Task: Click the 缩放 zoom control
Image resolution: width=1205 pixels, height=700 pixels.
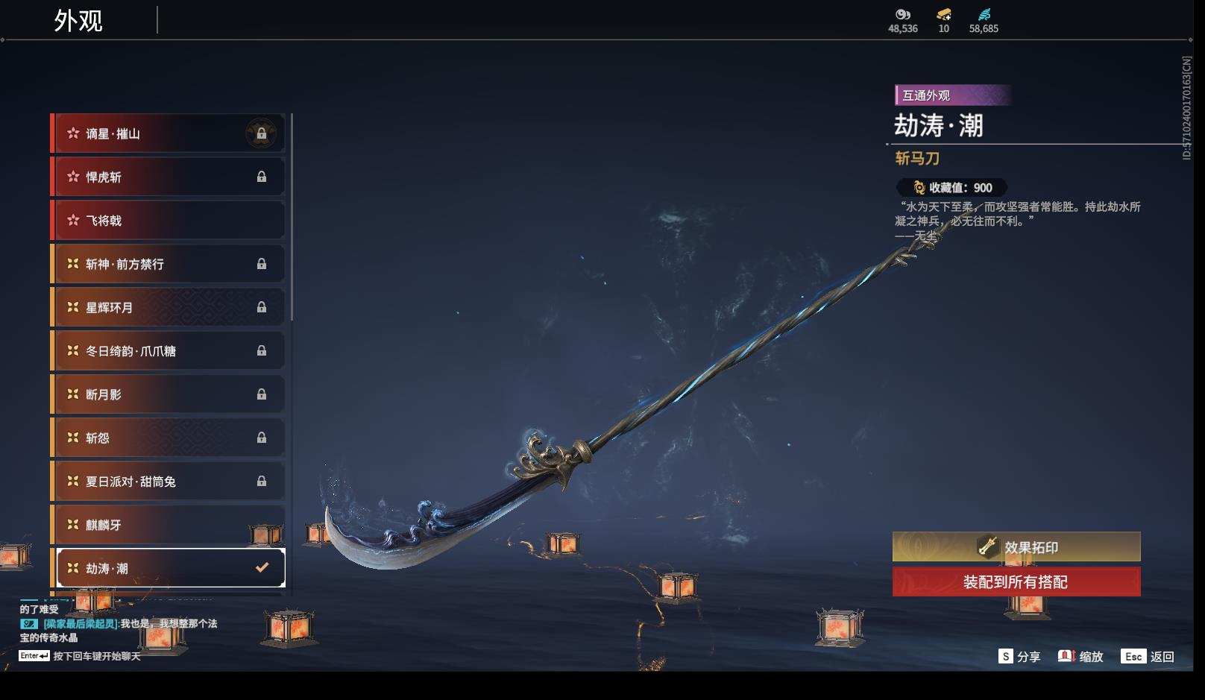Action: pos(1080,657)
